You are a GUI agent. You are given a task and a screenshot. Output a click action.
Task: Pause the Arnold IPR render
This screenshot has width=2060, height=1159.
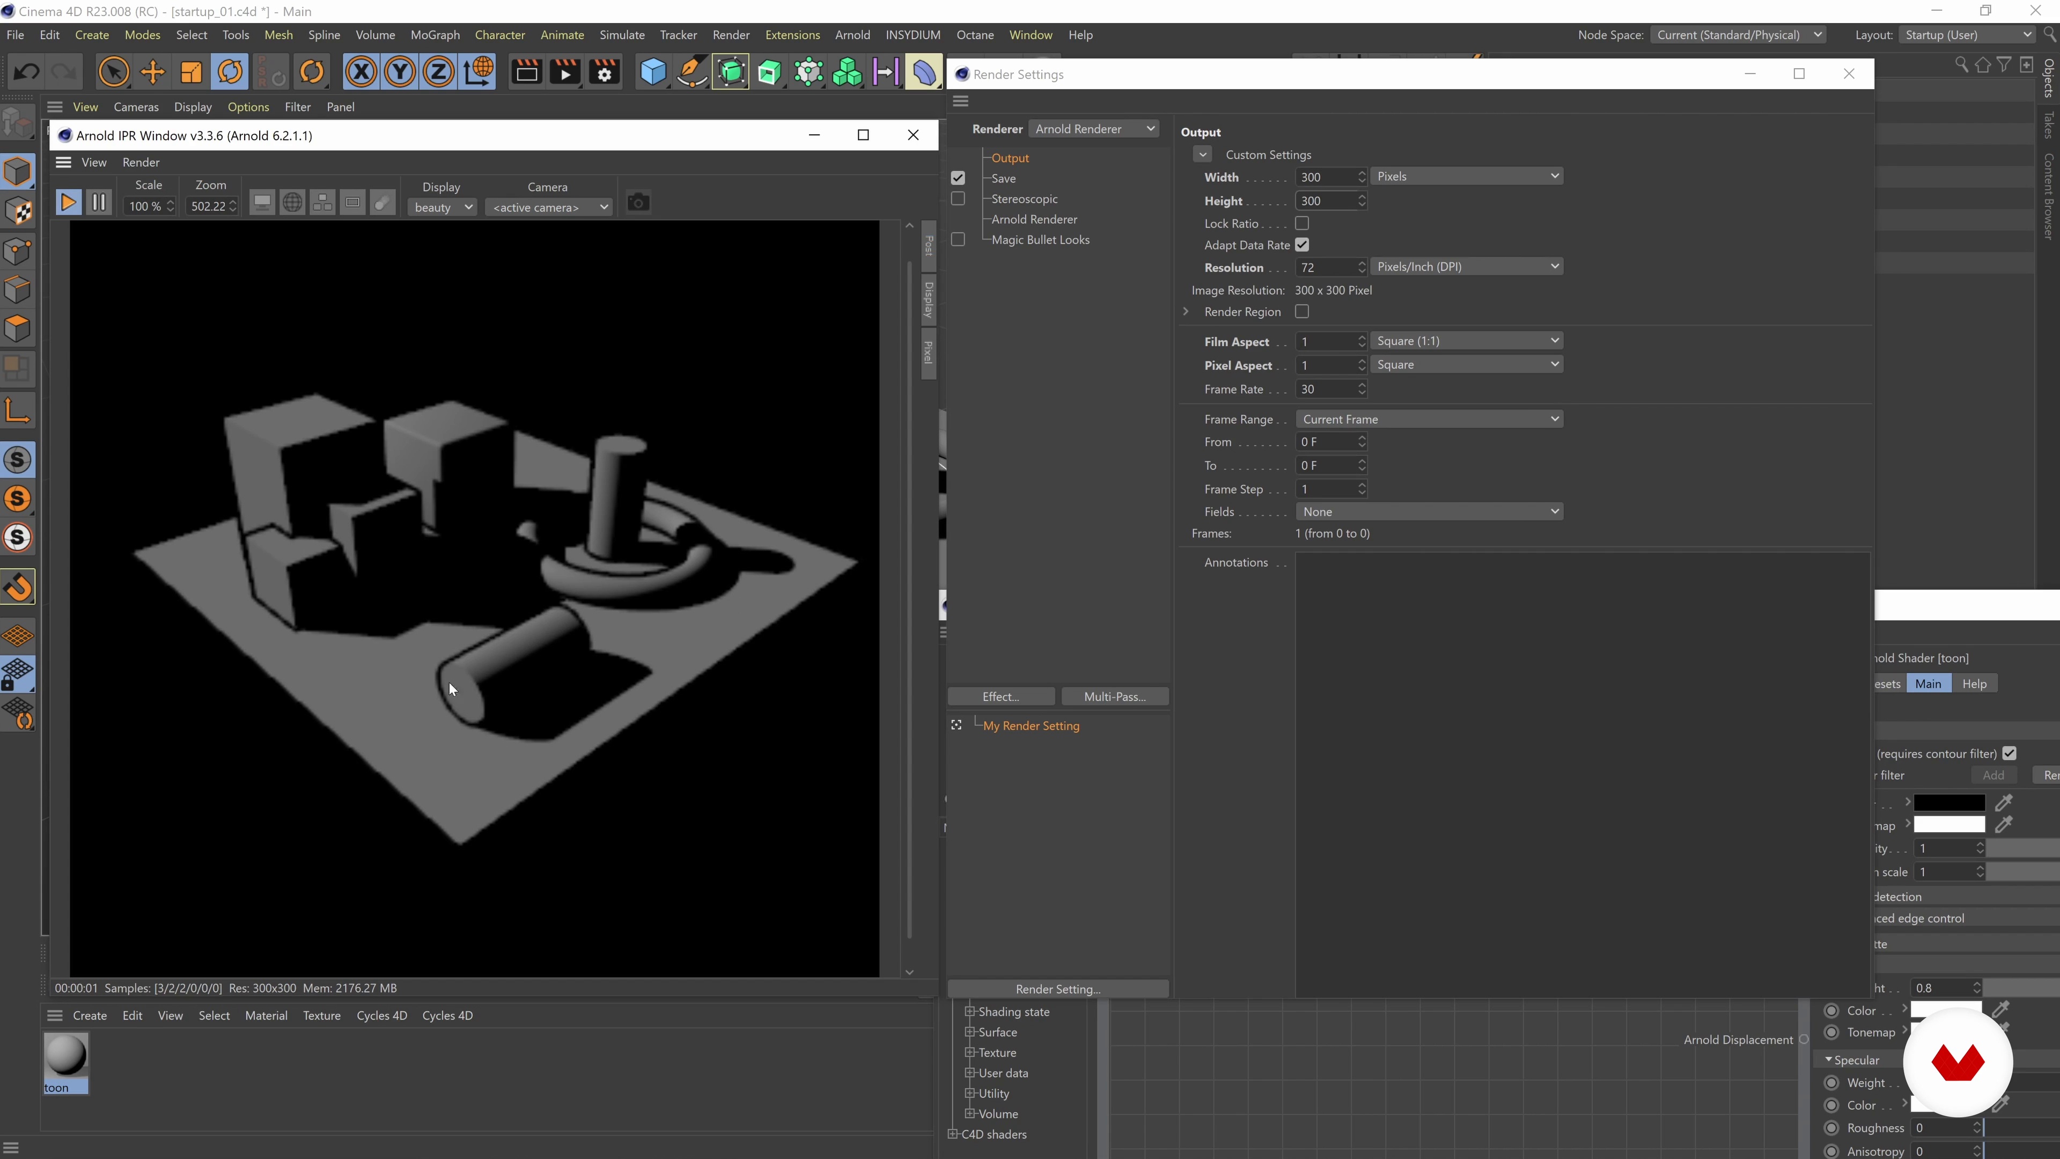click(99, 202)
